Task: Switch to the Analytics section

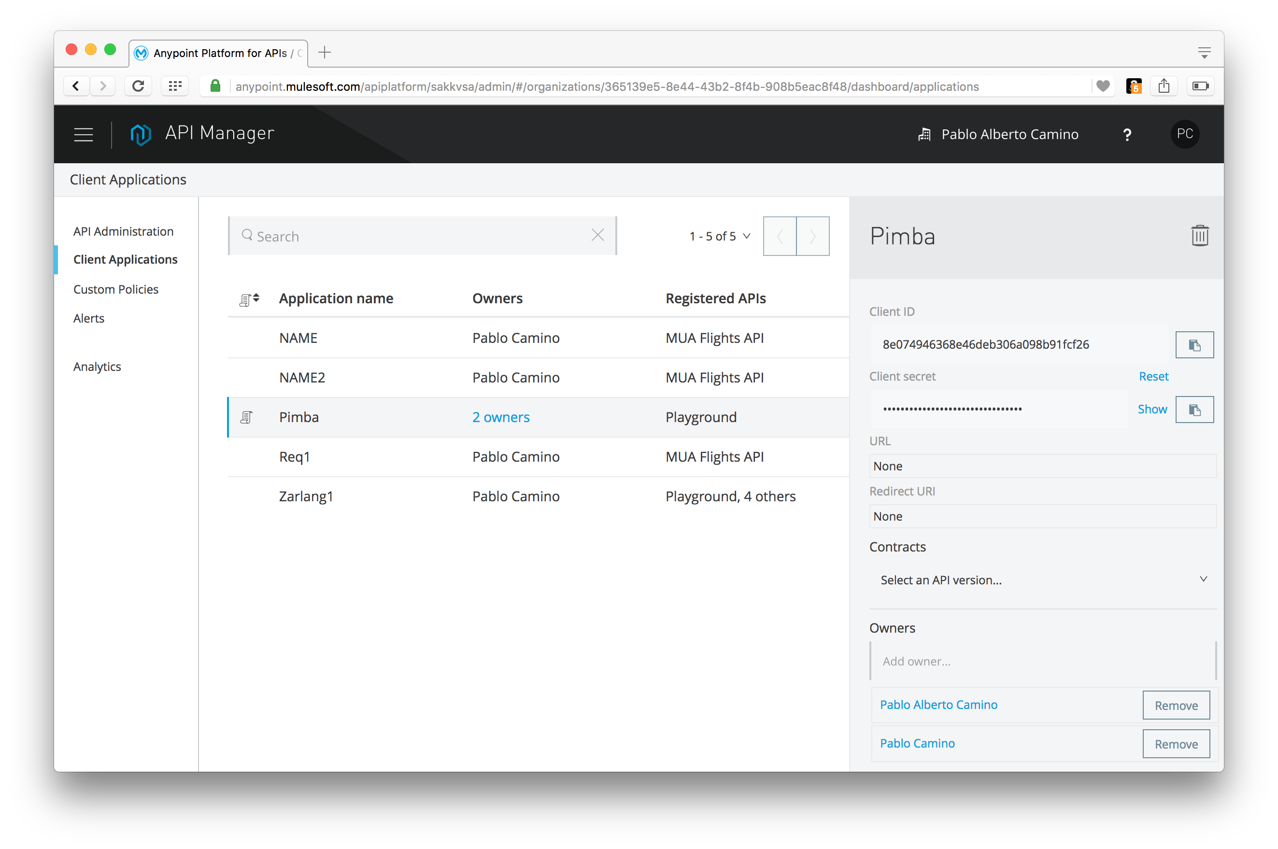Action: (x=97, y=366)
